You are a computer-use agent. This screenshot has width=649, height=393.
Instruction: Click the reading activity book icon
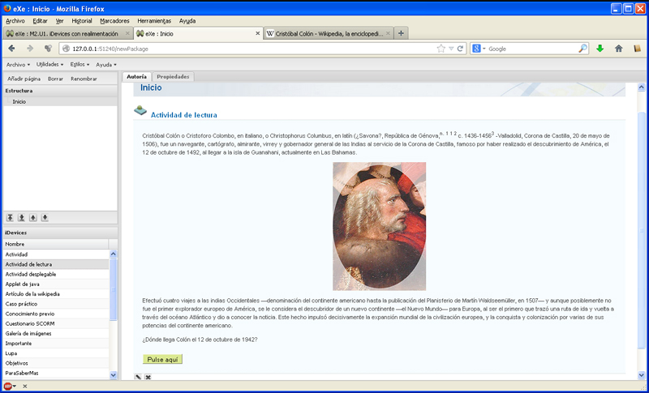[x=140, y=111]
